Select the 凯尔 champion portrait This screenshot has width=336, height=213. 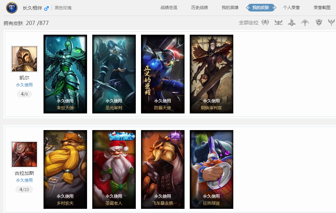(x=24, y=59)
